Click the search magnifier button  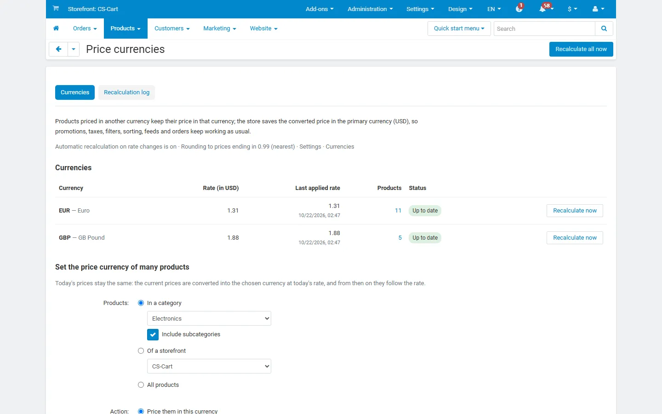604,29
